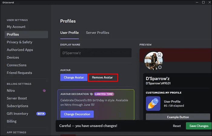Viewport: 212px width, 136px height.
Task: Click the offline status indicator on avatar
Action: point(160,67)
